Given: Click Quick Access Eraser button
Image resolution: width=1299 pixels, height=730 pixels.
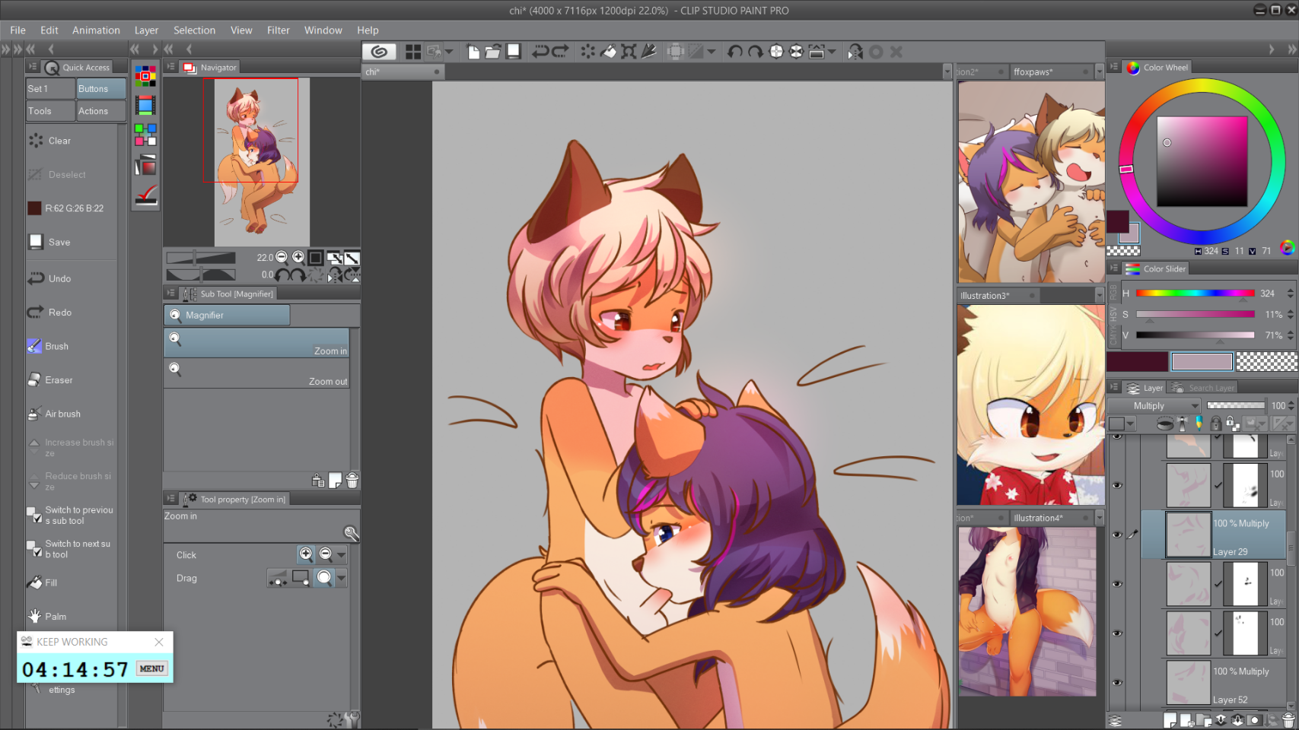Looking at the screenshot, I should click(x=72, y=380).
